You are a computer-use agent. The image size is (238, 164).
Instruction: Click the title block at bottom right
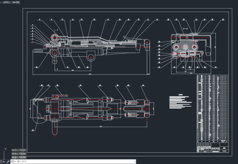(213, 147)
